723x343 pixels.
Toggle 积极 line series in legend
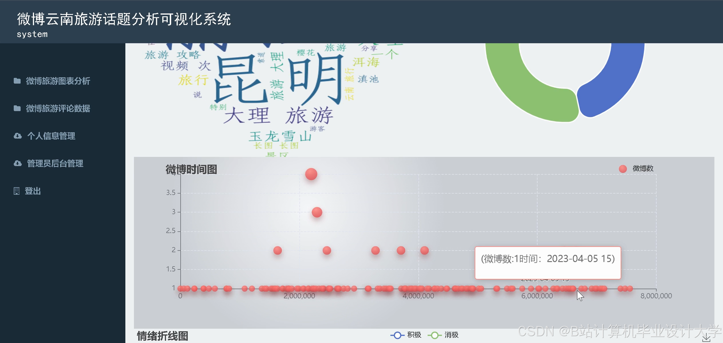[x=414, y=335]
